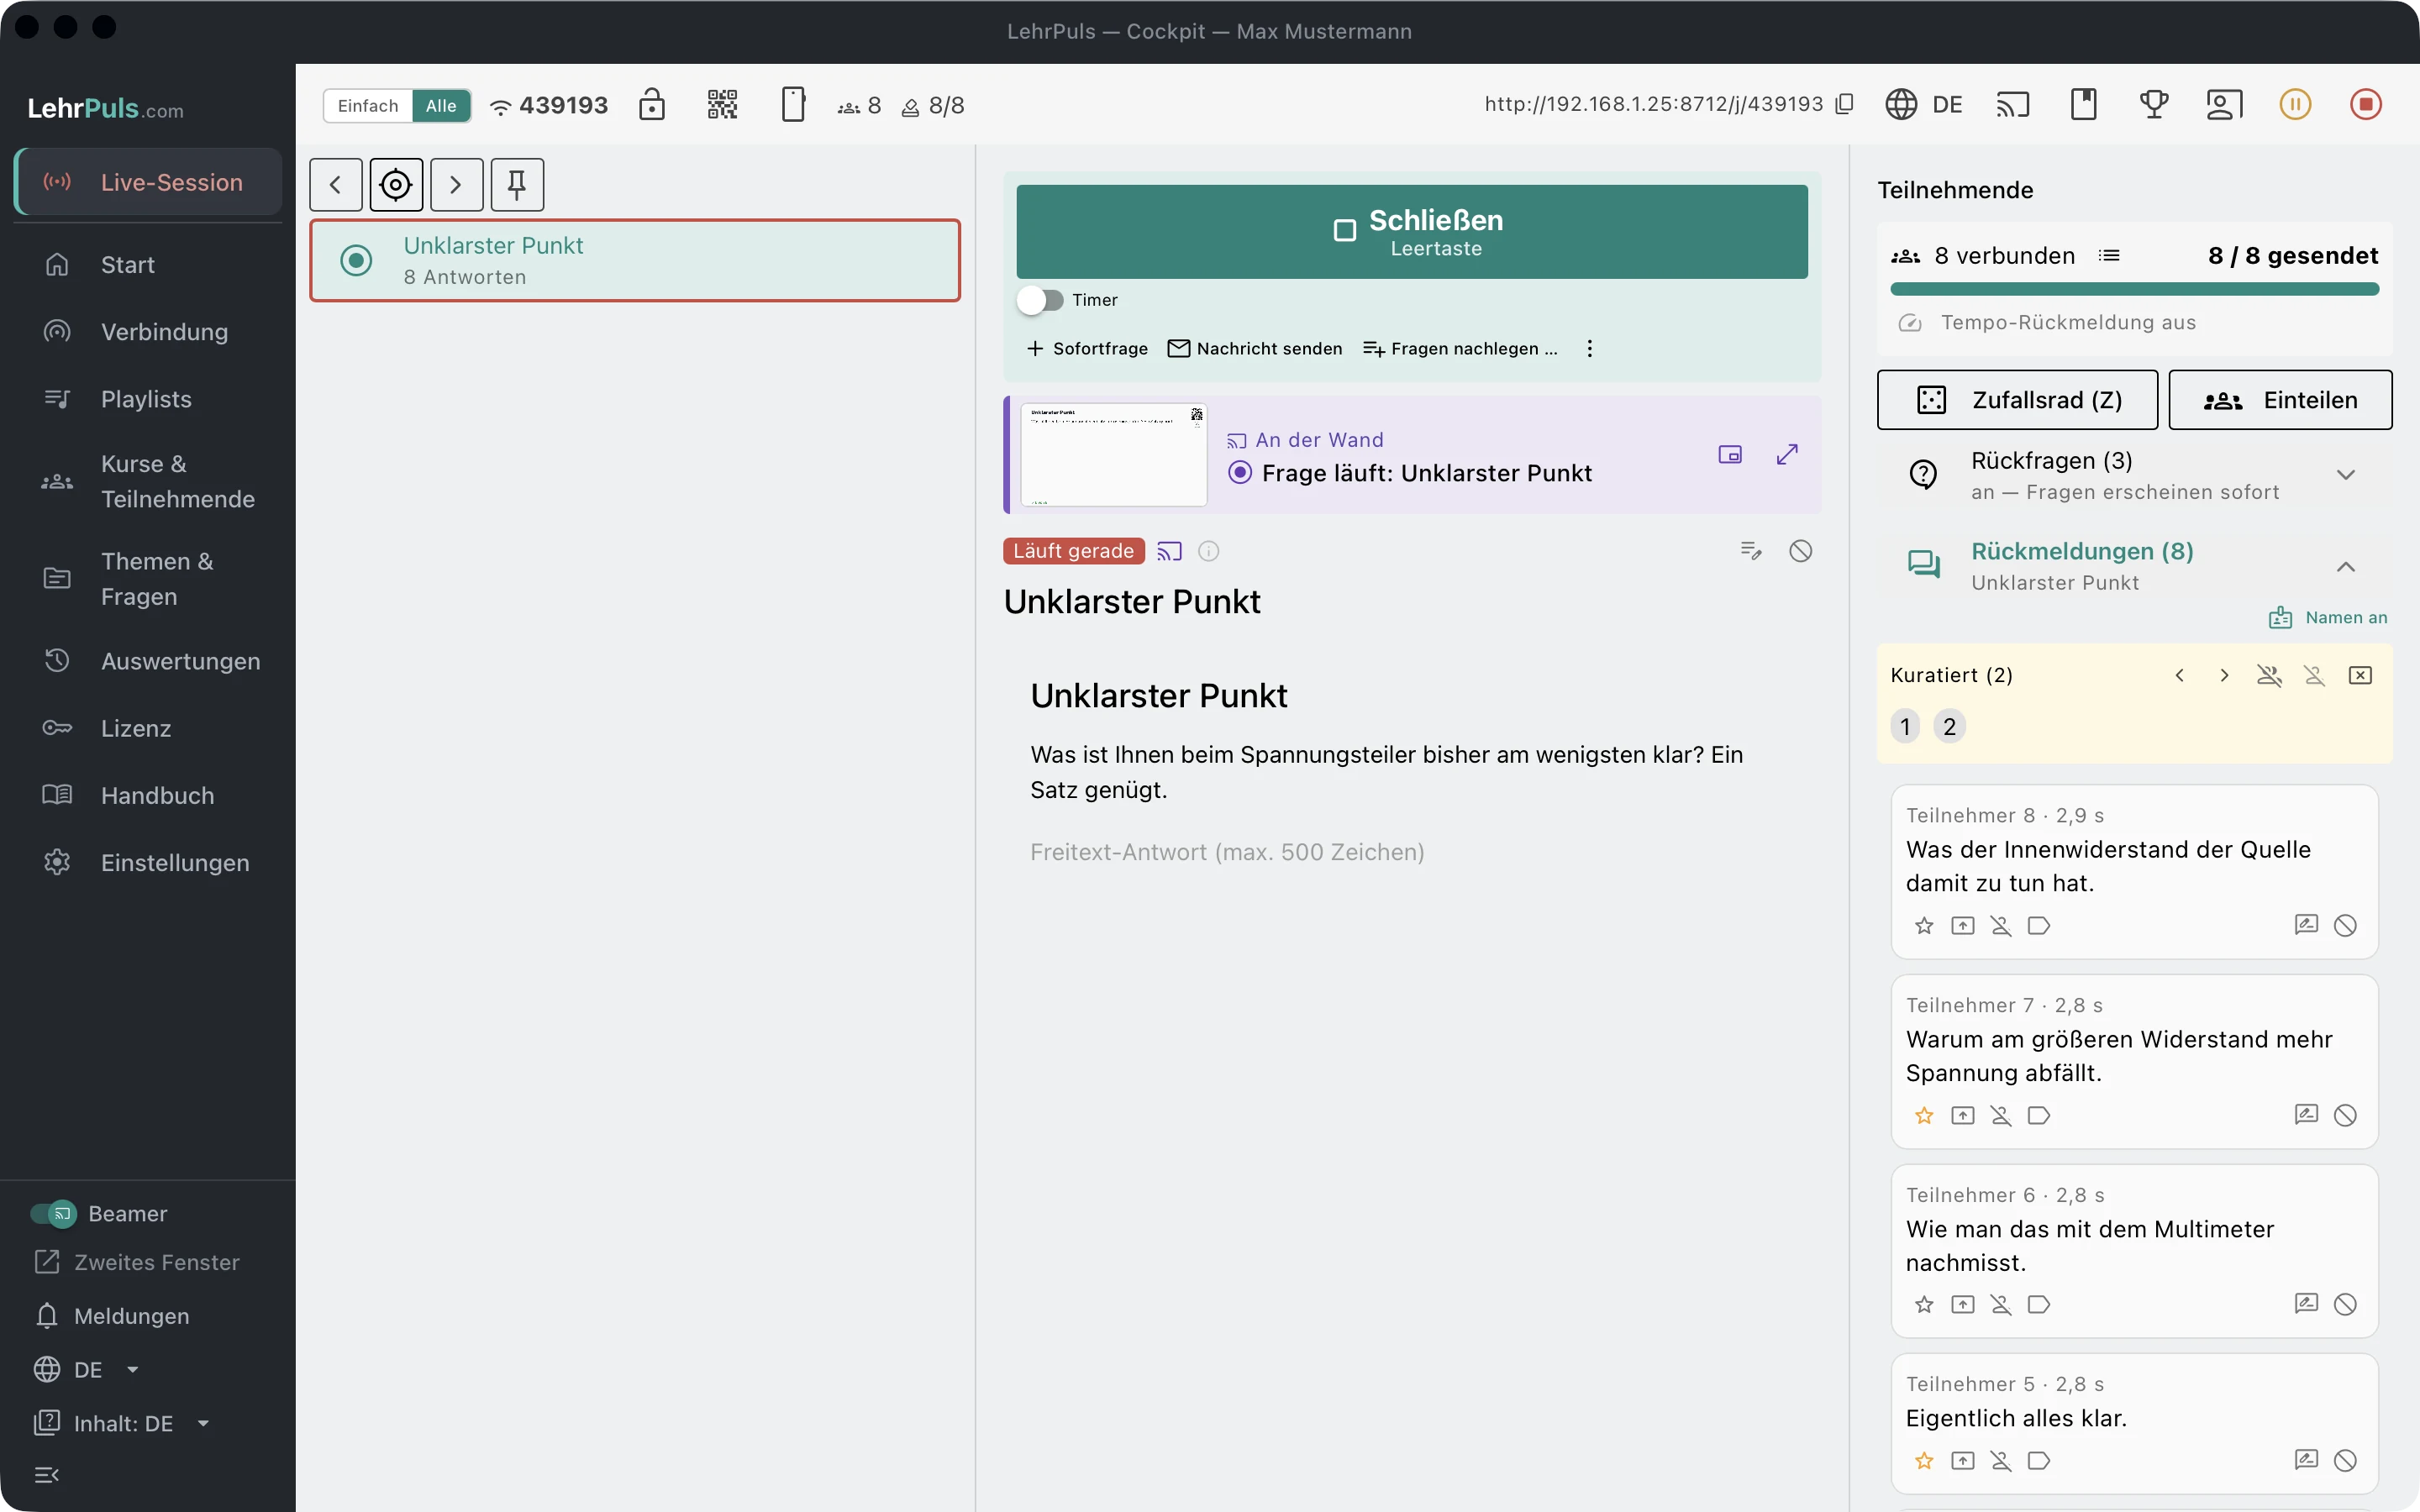Open Themen & Fragen section
This screenshot has height=1512, width=2420.
tap(148, 579)
